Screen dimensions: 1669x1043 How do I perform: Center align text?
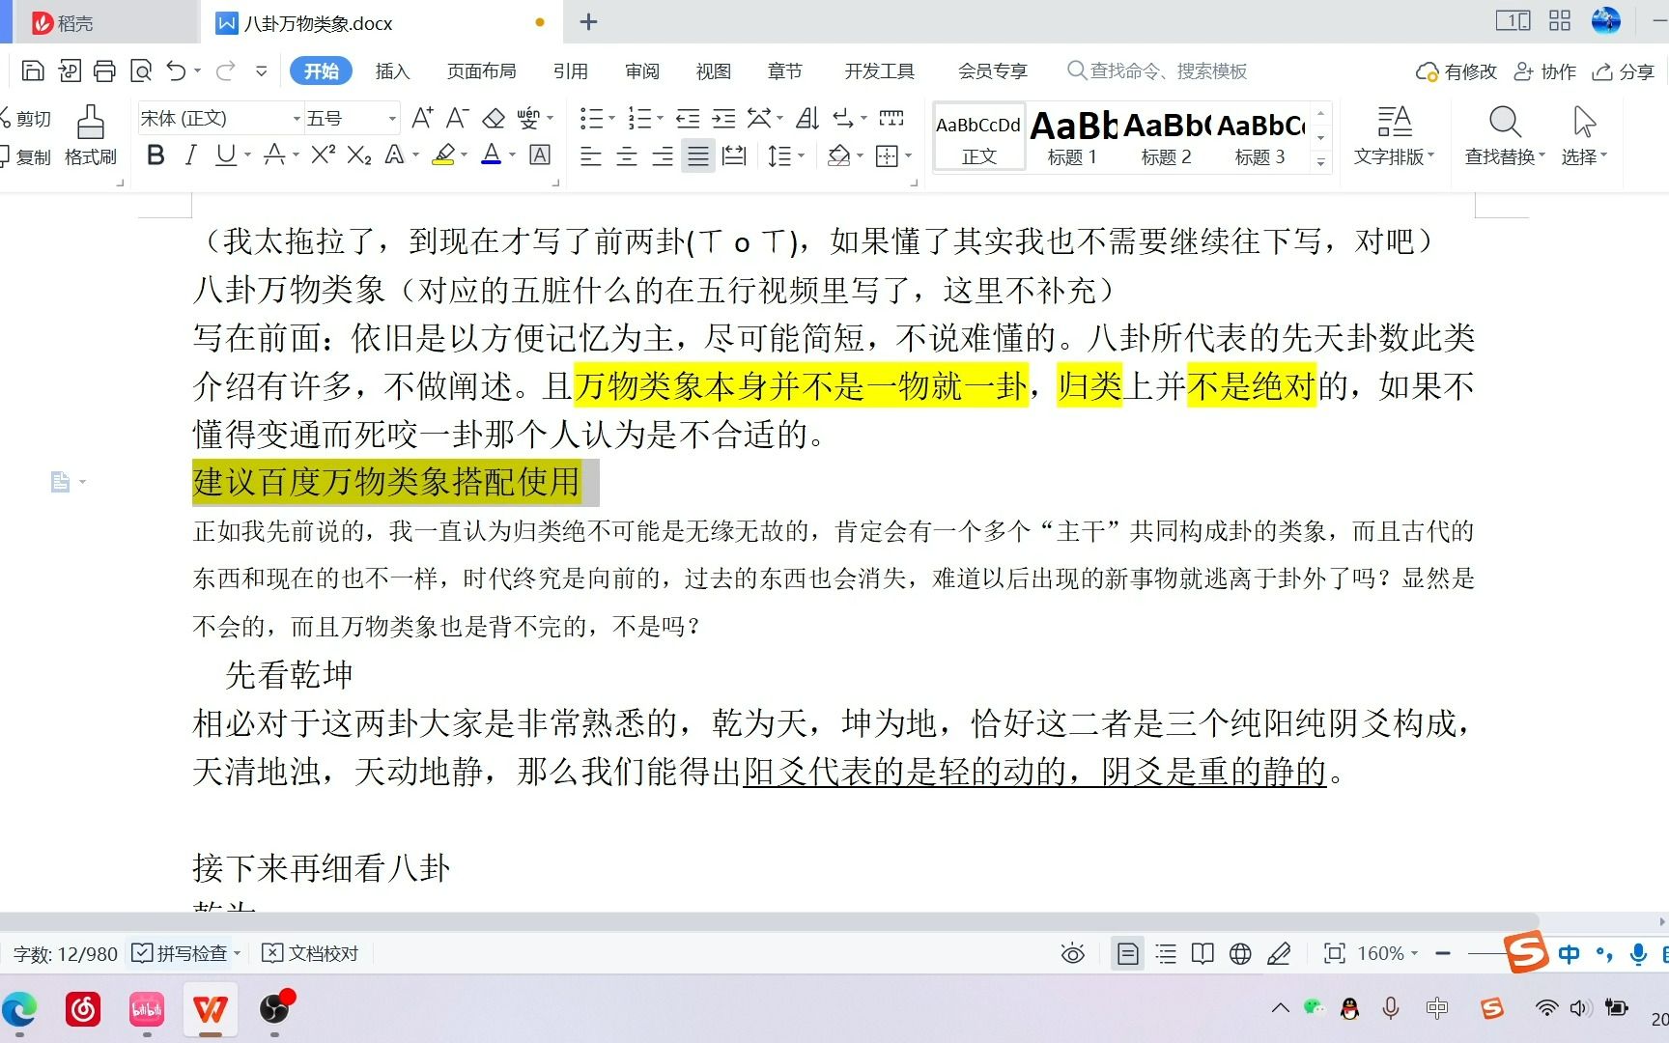626,155
